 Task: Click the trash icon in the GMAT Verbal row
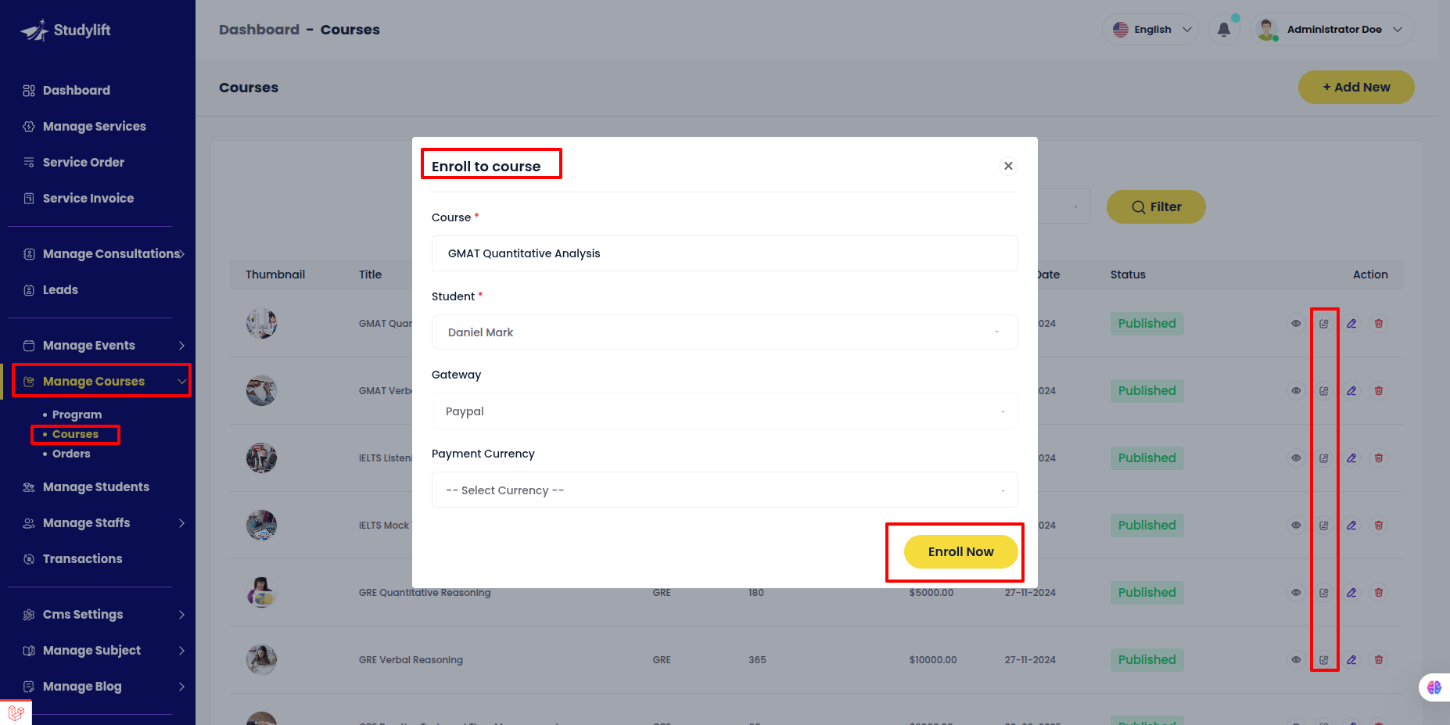[x=1379, y=391]
